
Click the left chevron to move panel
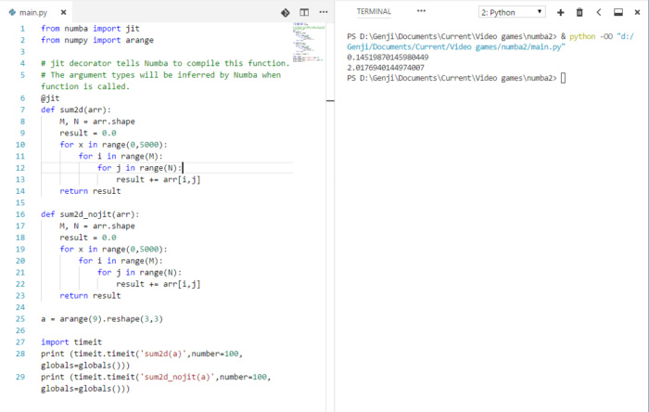click(599, 12)
